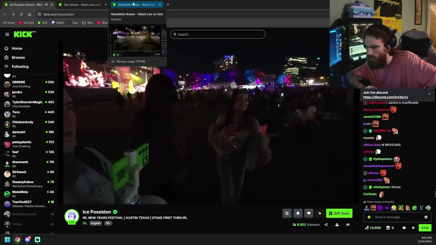Reload the current page

pos(21,14)
